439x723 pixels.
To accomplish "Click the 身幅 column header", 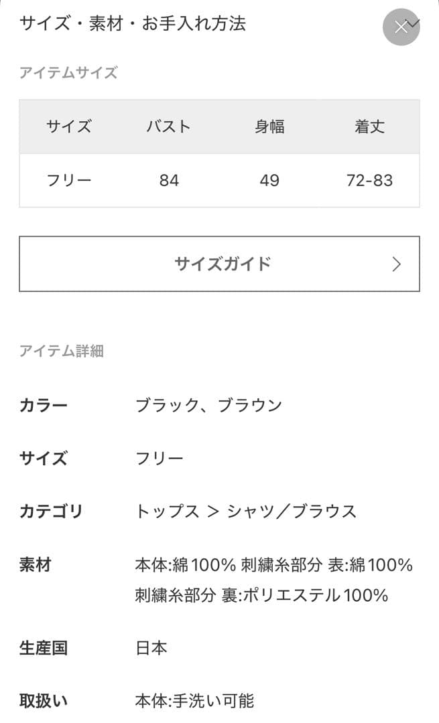I will [x=271, y=127].
